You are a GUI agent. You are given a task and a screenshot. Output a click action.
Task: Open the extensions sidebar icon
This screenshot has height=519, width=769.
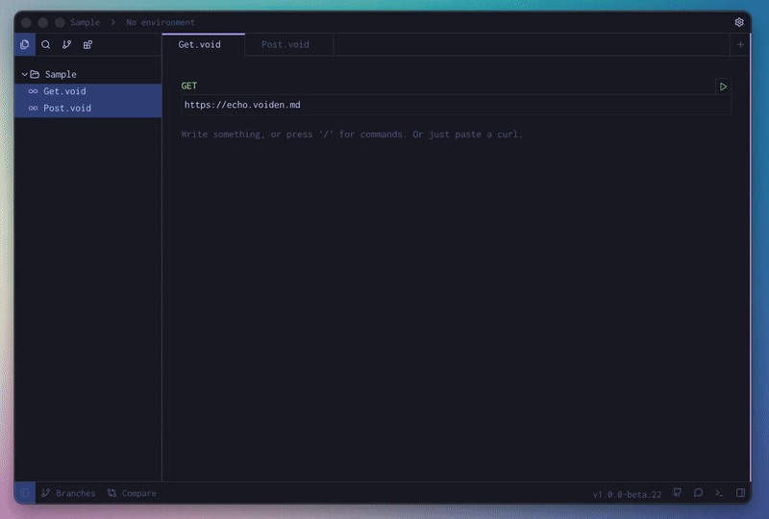pyautogui.click(x=87, y=44)
